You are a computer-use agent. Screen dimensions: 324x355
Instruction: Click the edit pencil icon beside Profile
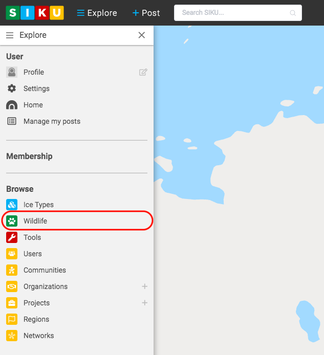coord(143,72)
